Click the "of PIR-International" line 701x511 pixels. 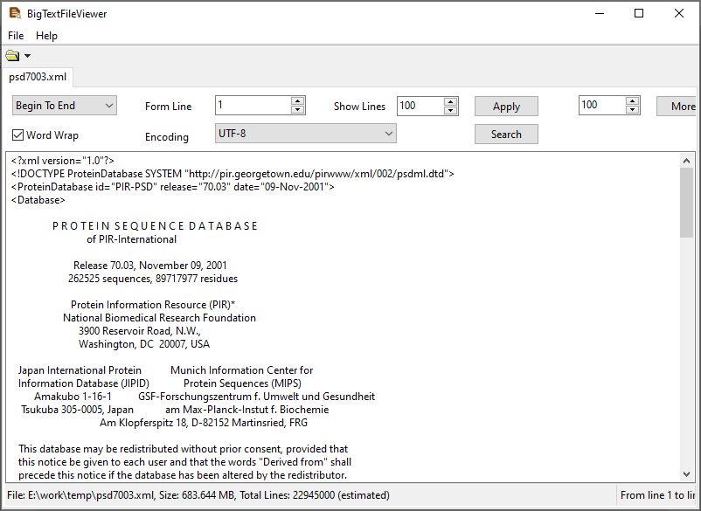(x=131, y=239)
